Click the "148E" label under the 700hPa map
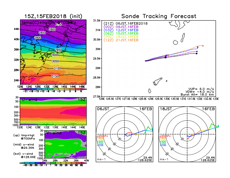The width and height of the screenshot is (230, 178). (x=82, y=87)
